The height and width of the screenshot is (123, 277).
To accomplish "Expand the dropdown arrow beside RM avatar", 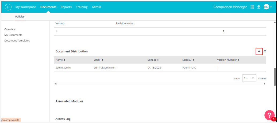I will click(271, 7).
